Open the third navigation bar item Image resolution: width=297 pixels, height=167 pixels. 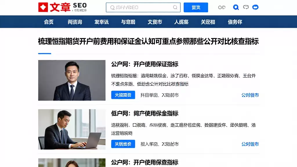(102, 22)
